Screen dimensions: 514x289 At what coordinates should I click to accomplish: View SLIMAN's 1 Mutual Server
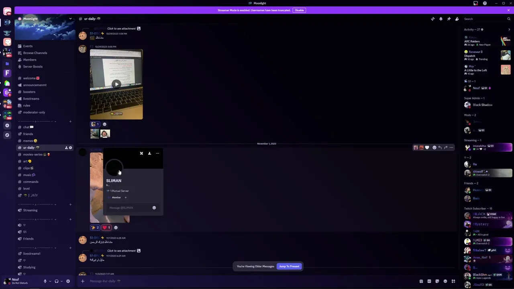coord(118,191)
